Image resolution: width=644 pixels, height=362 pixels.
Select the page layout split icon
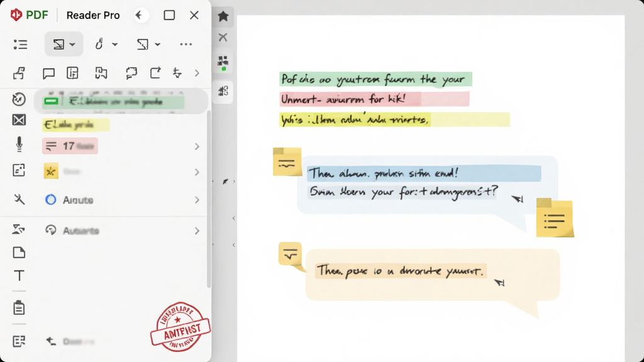[101, 73]
